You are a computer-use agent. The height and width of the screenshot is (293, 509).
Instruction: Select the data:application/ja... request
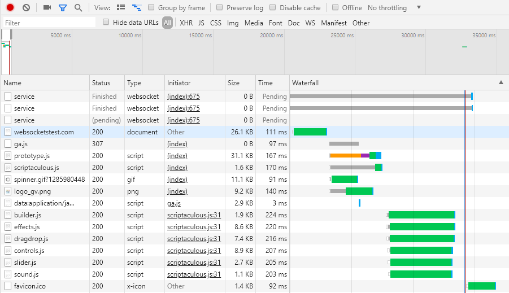pyautogui.click(x=254, y=203)
